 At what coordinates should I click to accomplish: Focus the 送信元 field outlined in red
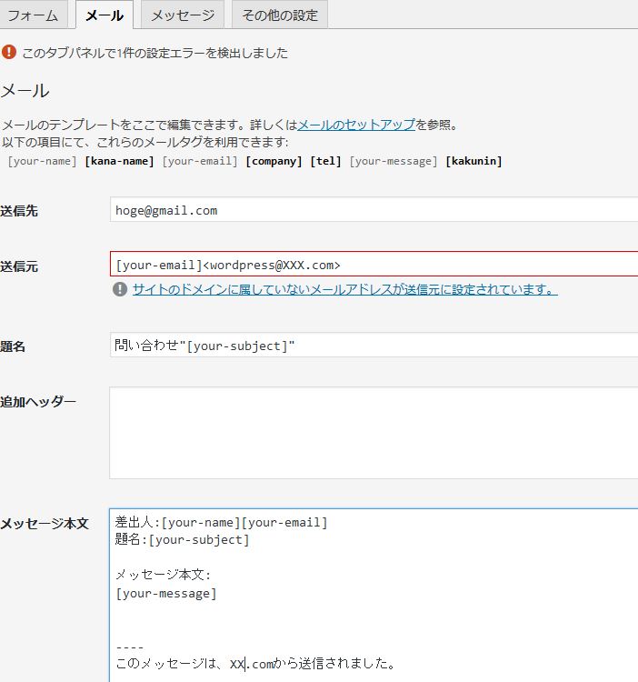(374, 264)
